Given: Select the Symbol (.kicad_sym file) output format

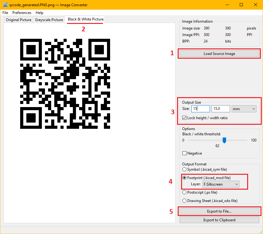Looking at the screenshot, I should point(185,169).
